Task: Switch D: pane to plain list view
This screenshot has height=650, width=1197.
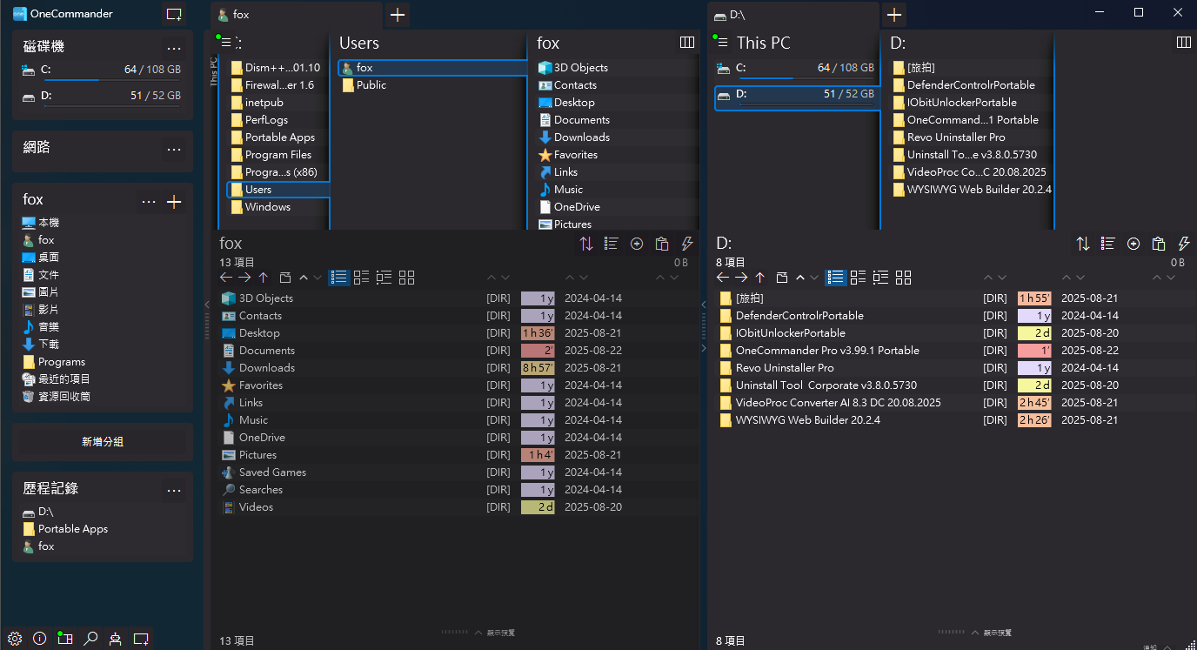Action: click(836, 278)
